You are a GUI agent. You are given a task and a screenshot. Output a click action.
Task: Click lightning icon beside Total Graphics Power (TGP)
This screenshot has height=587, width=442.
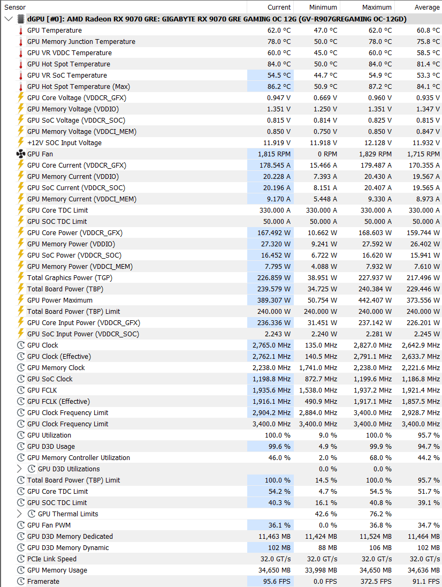pos(21,277)
